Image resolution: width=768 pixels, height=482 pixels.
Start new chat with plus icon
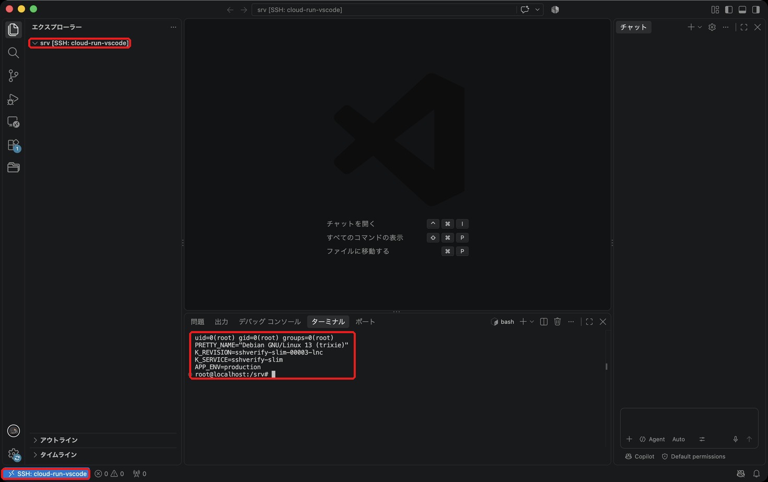[x=691, y=27]
